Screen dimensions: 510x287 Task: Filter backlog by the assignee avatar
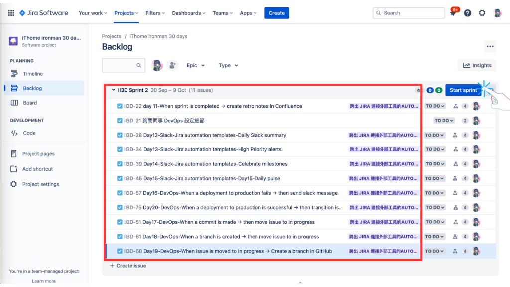point(157,65)
